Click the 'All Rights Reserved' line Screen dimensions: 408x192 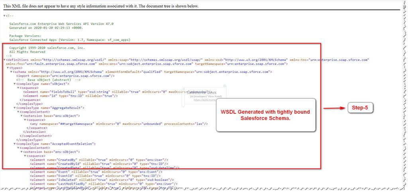(27, 52)
